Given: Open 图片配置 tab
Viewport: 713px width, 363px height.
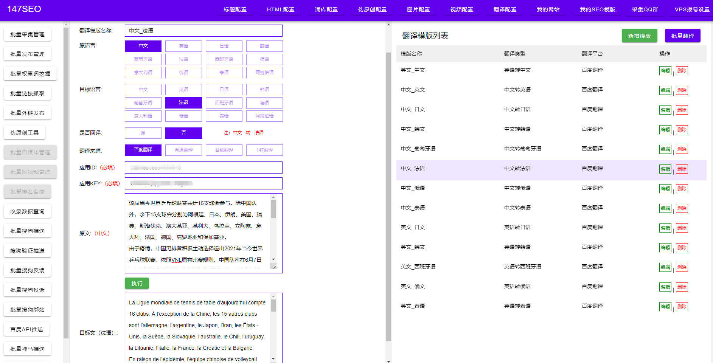Looking at the screenshot, I should coord(418,9).
